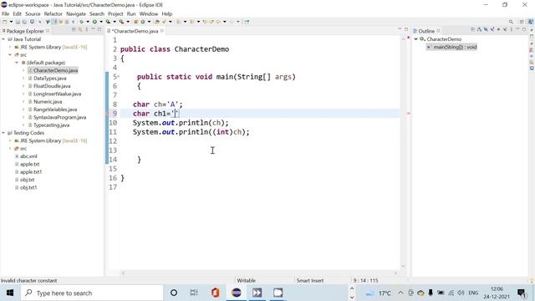Image resolution: width=535 pixels, height=301 pixels.
Task: Open the Refactor menu
Action: click(x=53, y=13)
